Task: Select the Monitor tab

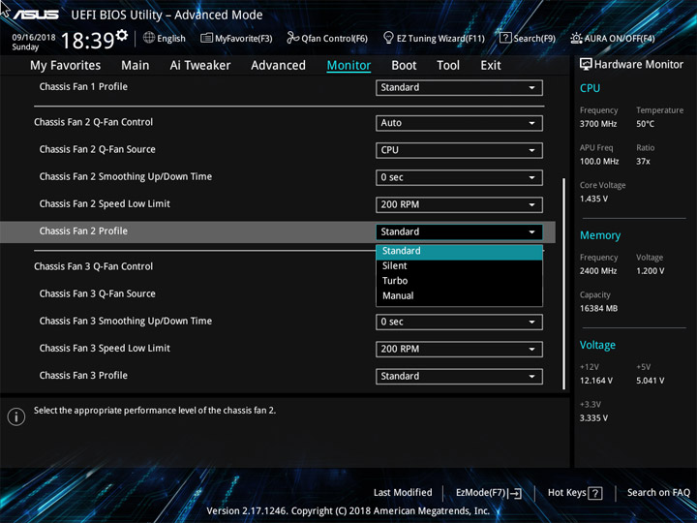Action: tap(348, 66)
